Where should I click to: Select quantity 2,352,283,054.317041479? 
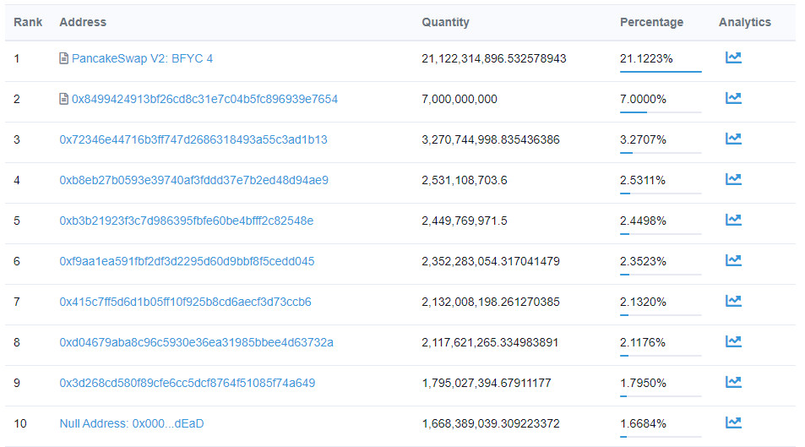tap(491, 261)
